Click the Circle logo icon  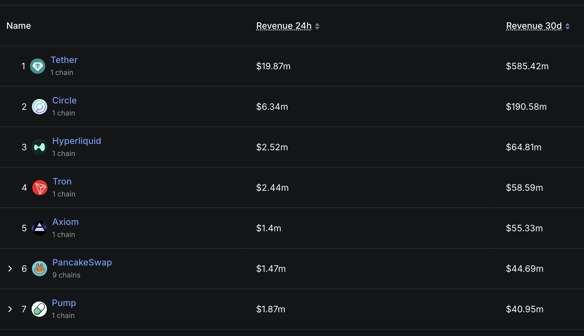tap(40, 107)
